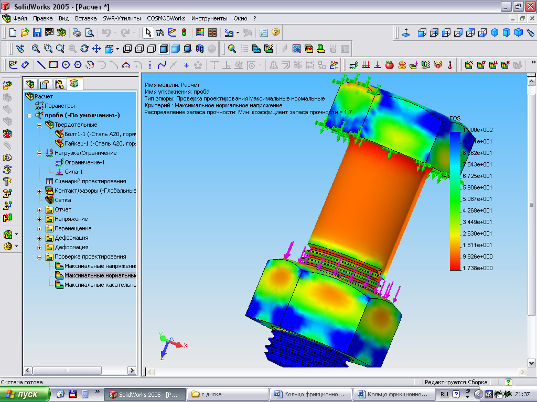Toggle Hidden Lines Visible display mode
537x402 pixels.
point(139,49)
